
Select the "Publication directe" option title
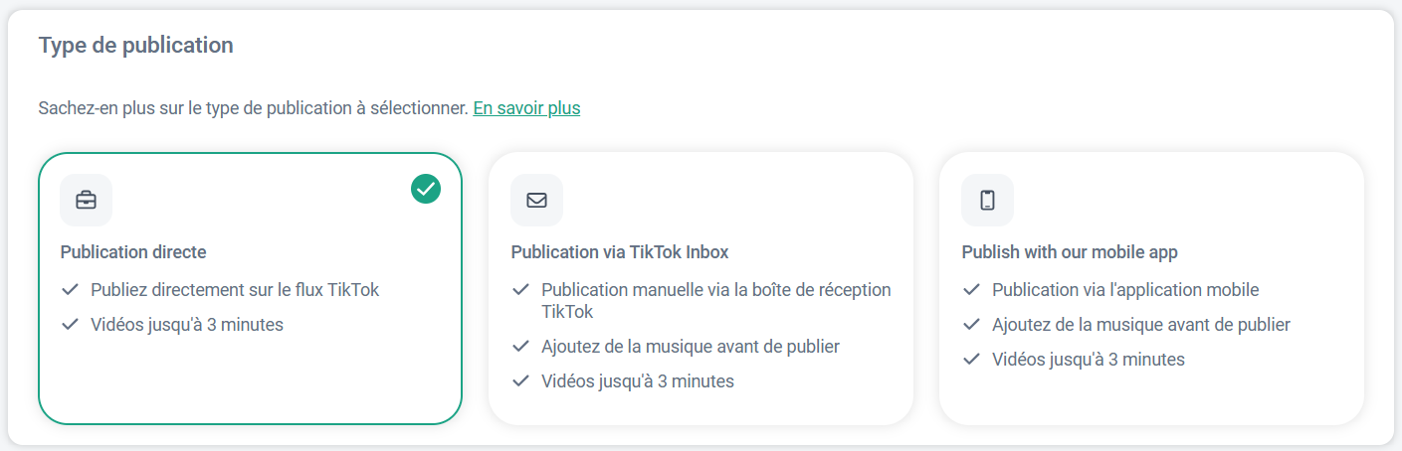click(x=133, y=252)
